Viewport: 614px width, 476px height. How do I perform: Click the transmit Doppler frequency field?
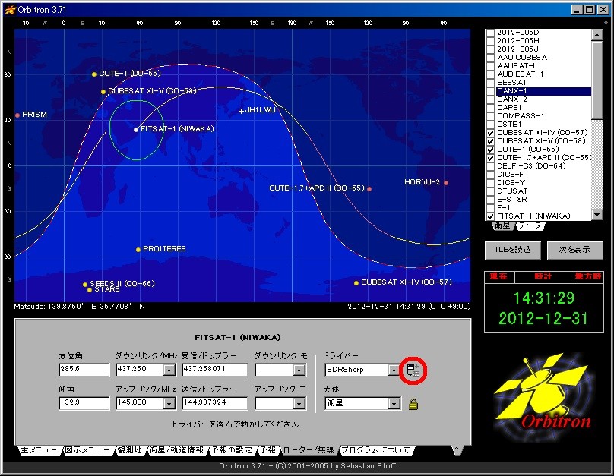point(214,403)
